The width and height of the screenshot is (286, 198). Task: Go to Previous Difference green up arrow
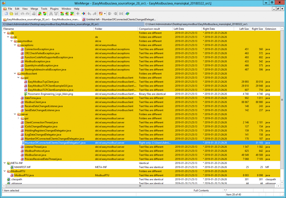[45, 13]
